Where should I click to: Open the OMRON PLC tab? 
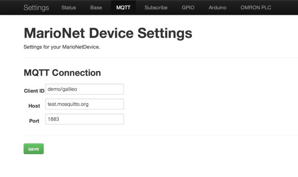click(256, 7)
